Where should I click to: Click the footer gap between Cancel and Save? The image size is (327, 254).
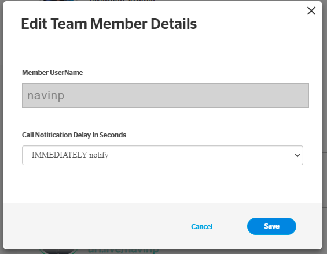[230, 226]
